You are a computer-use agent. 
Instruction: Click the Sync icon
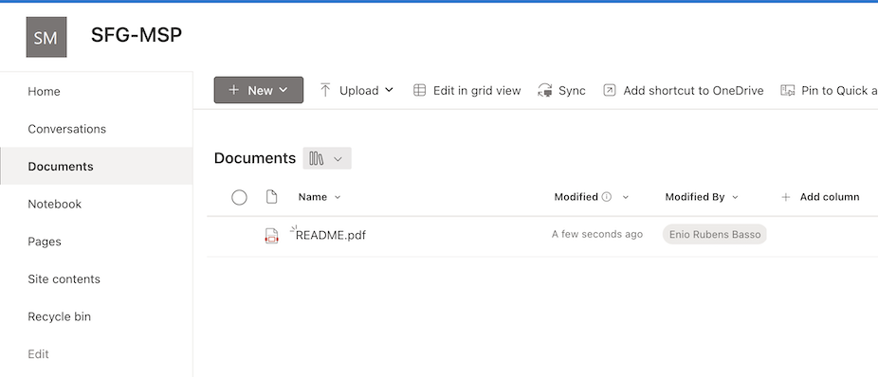tap(545, 90)
